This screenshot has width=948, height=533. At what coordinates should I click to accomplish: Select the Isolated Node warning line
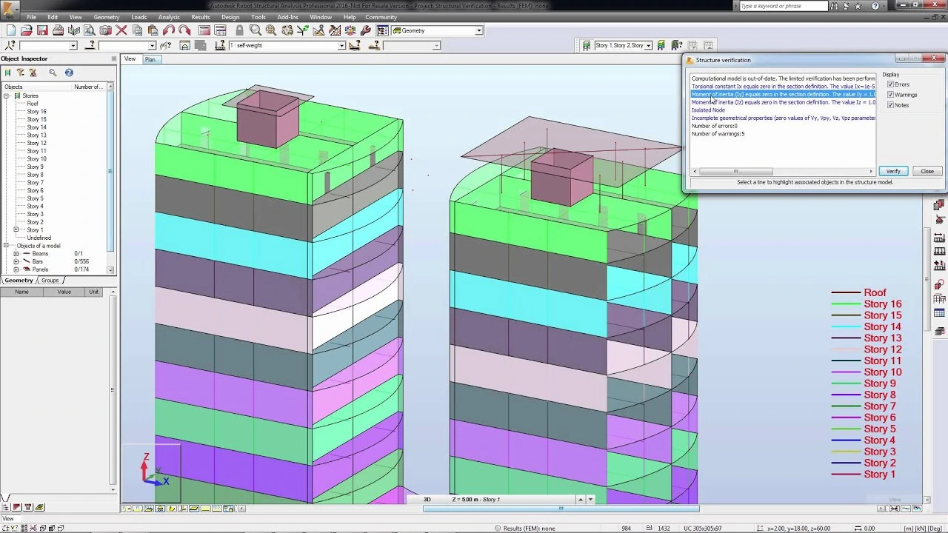[x=708, y=110]
